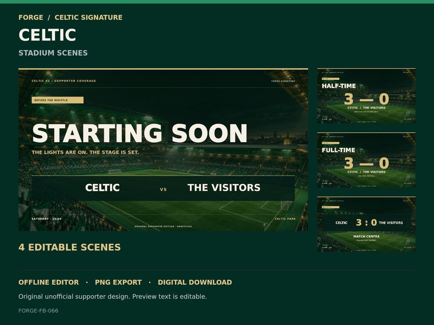Click the STADIUM SCENES subtitle

53,53
